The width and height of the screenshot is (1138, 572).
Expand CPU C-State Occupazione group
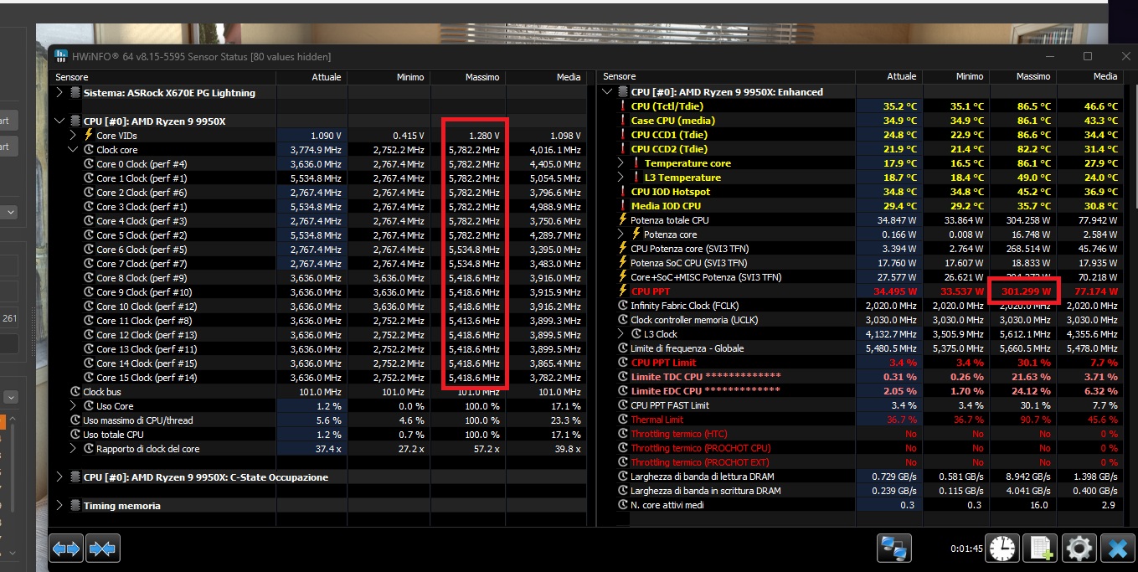pyautogui.click(x=59, y=477)
